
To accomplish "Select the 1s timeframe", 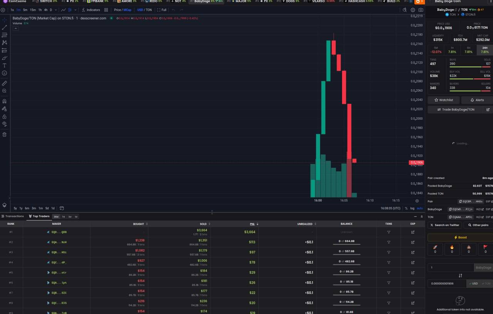I will [12, 10].
